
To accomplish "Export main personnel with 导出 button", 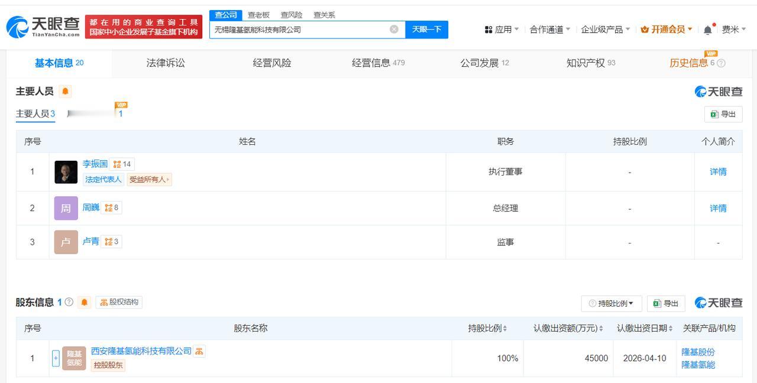I will (x=723, y=114).
